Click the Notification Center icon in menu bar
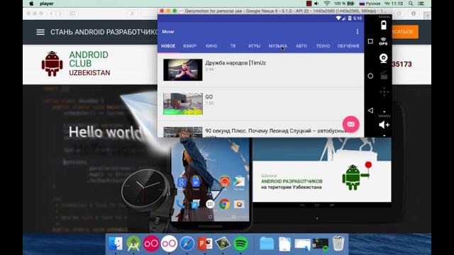 tap(421, 4)
